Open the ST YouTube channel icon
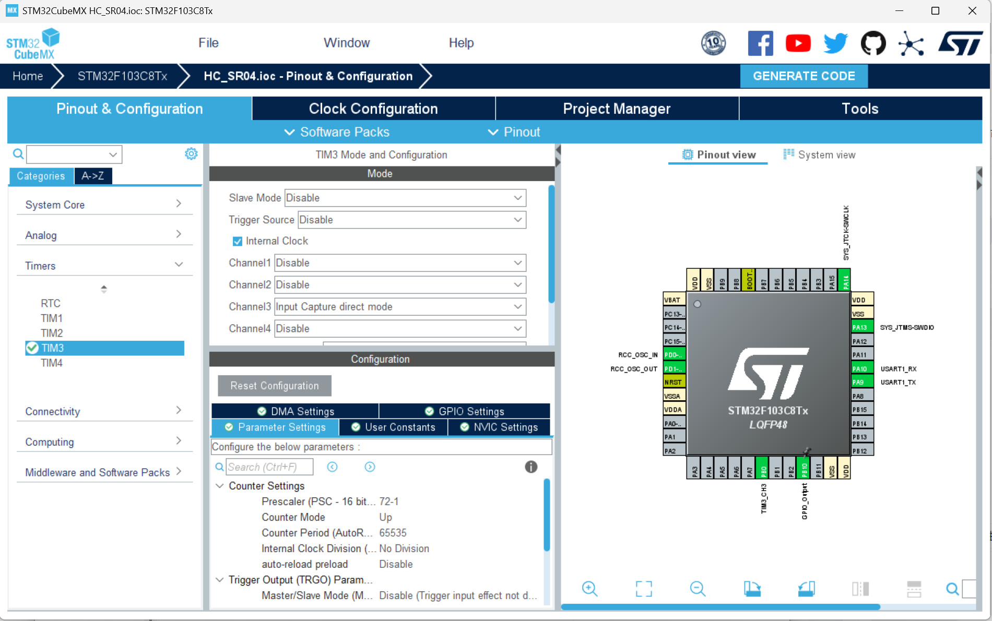The height and width of the screenshot is (621, 992). pos(798,43)
